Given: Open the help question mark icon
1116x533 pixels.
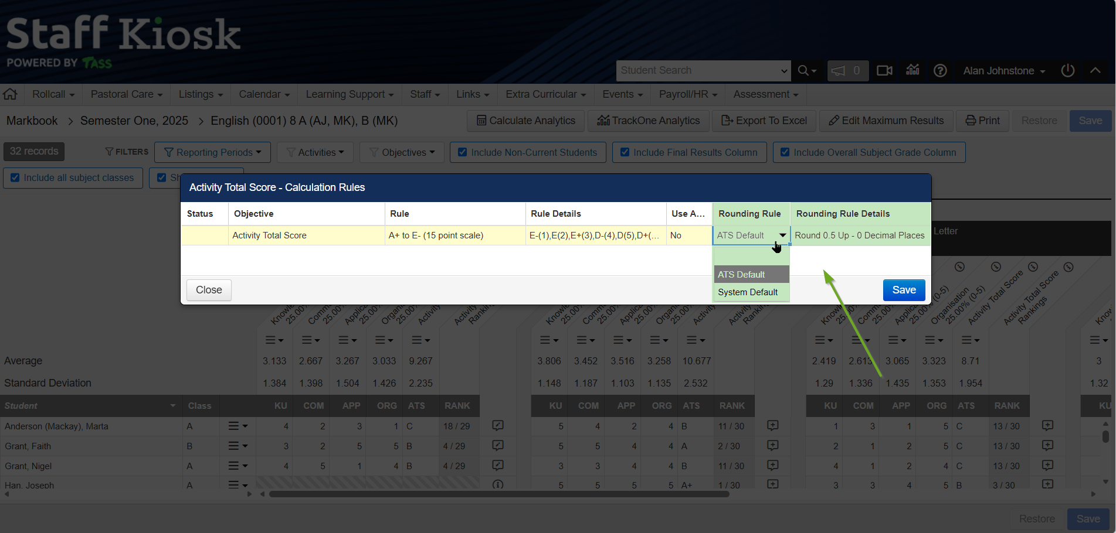Looking at the screenshot, I should (940, 70).
